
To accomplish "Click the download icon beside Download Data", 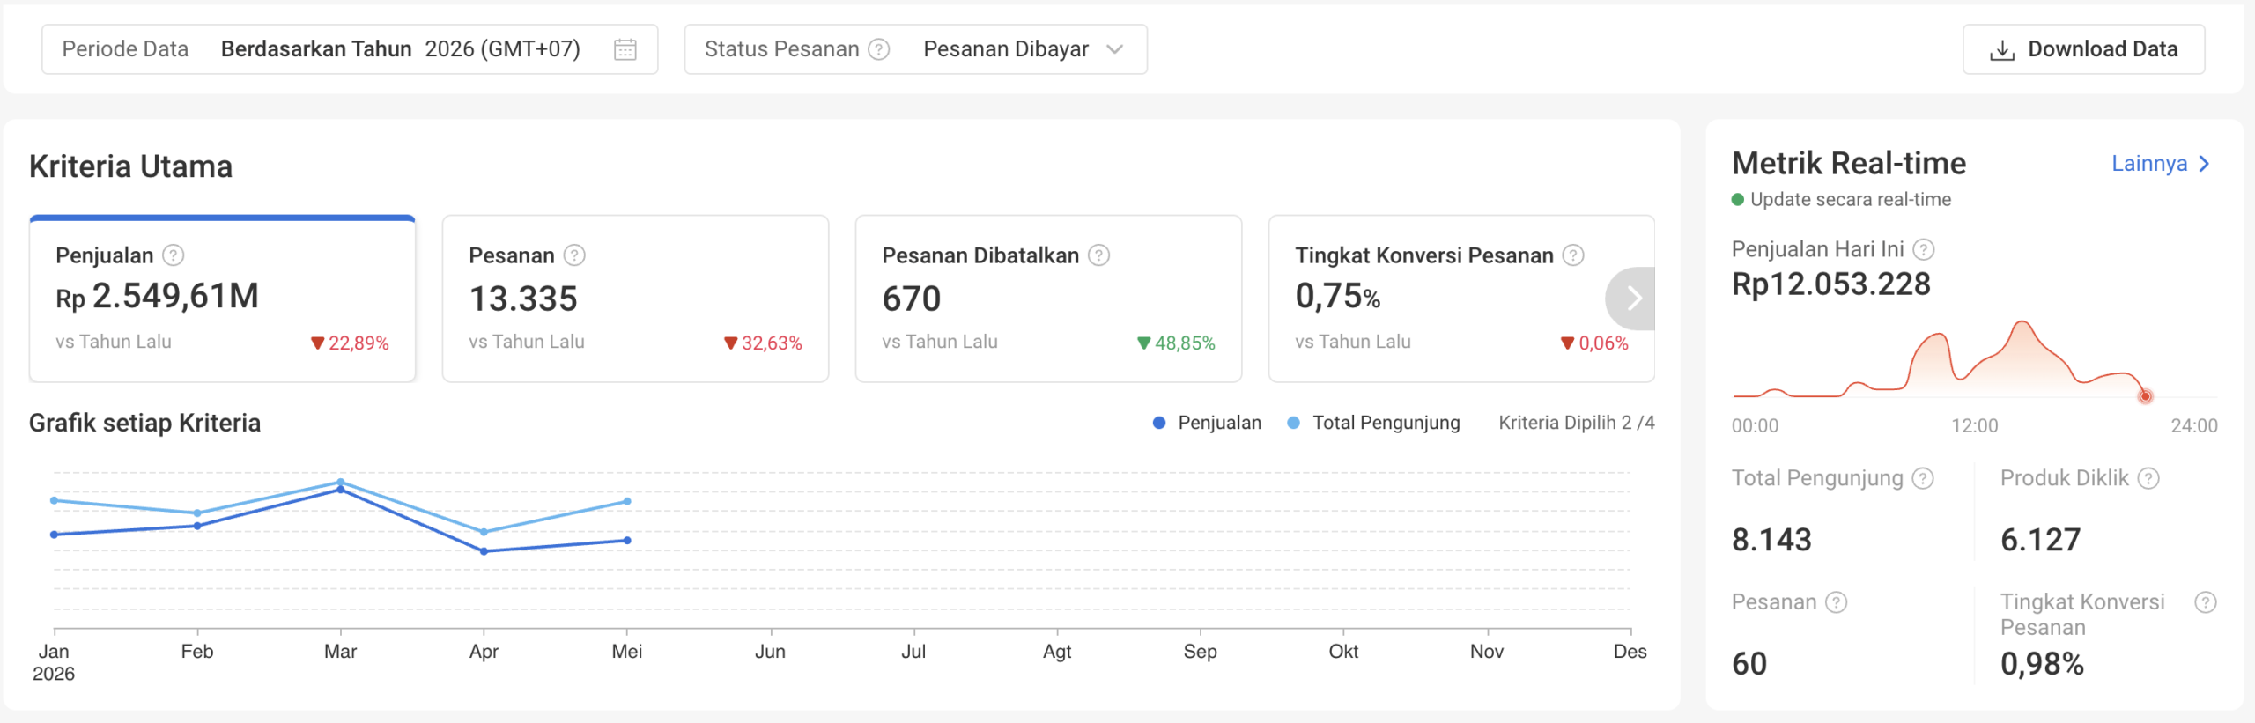I will tap(2001, 50).
